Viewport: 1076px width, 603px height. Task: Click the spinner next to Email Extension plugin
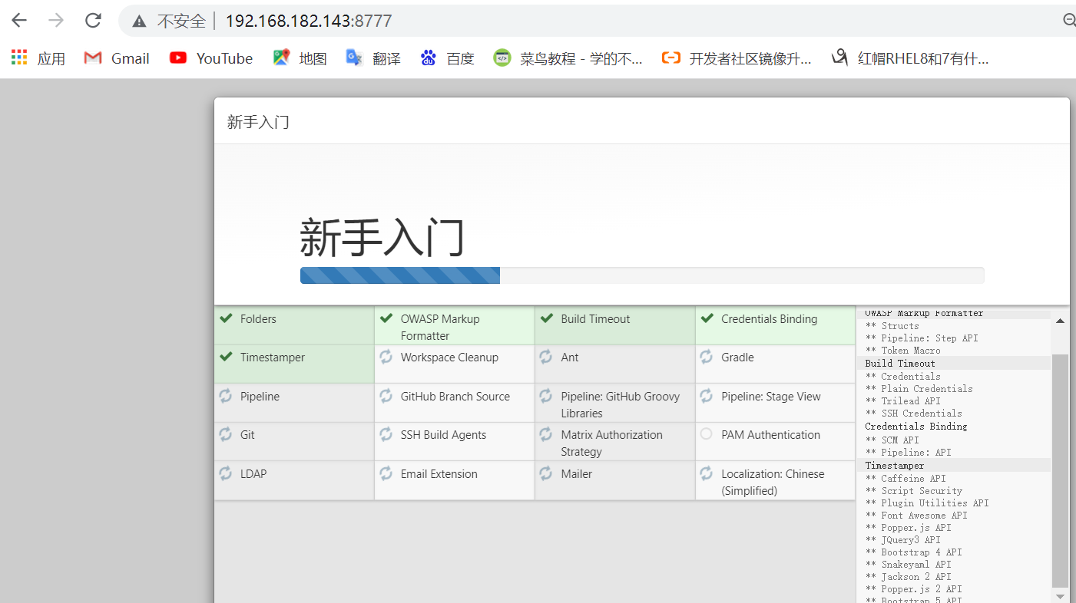pos(386,473)
